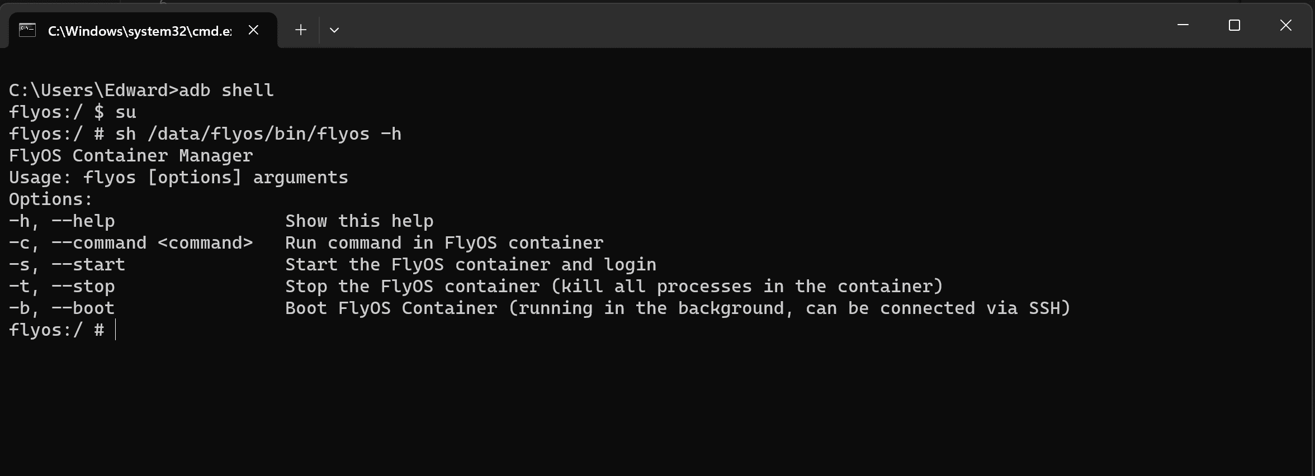Close the cmd.exe tab
The image size is (1315, 476).
tap(253, 30)
